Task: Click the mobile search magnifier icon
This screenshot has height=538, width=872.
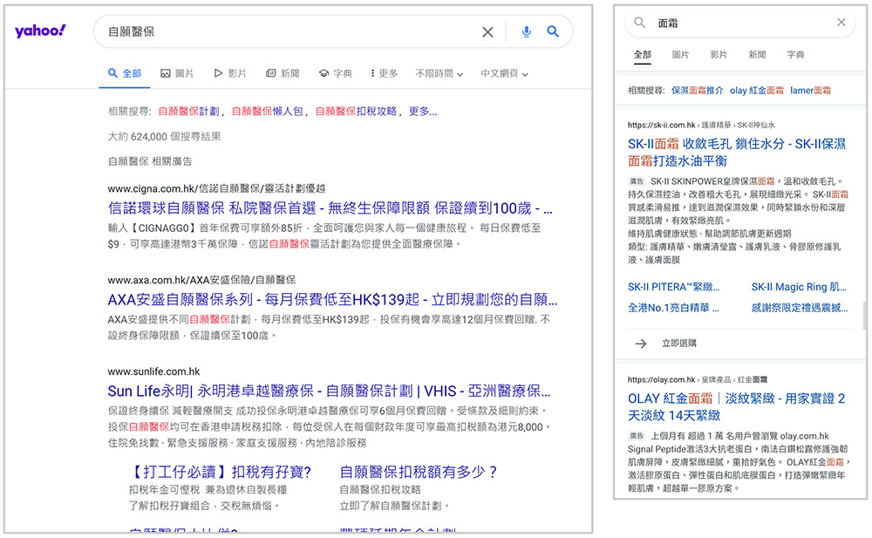Action: 639,23
